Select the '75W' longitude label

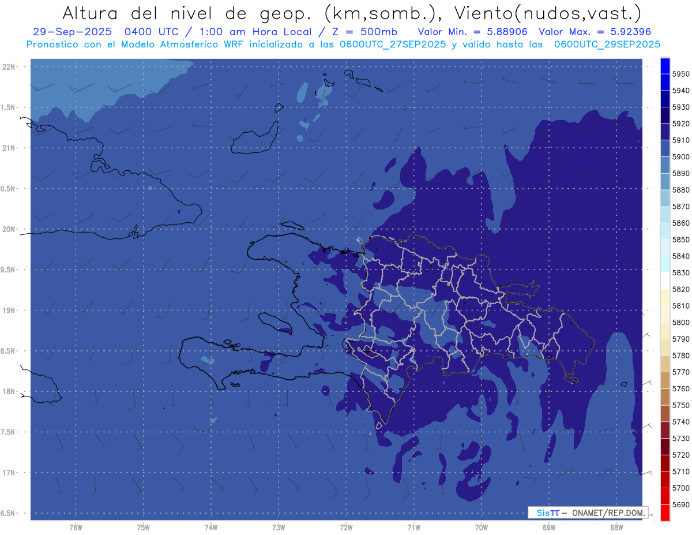coord(144,527)
